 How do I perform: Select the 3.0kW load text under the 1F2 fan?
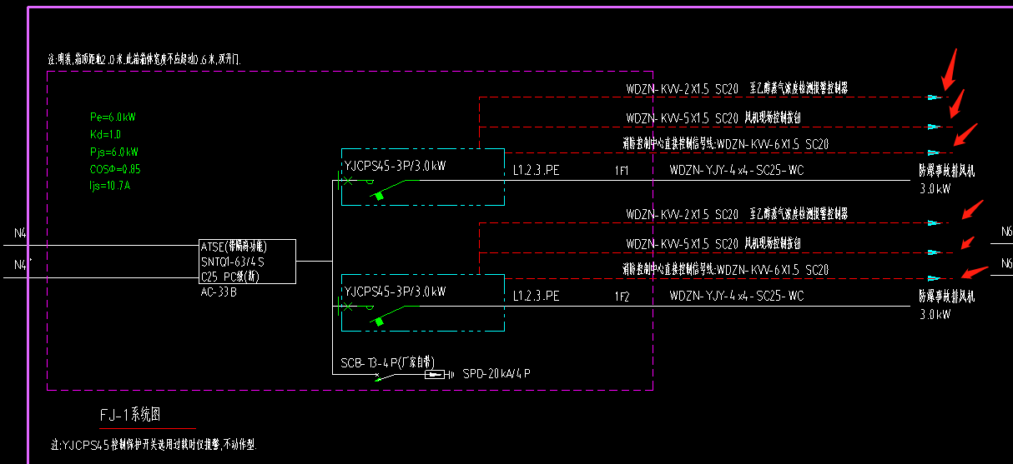click(x=935, y=315)
